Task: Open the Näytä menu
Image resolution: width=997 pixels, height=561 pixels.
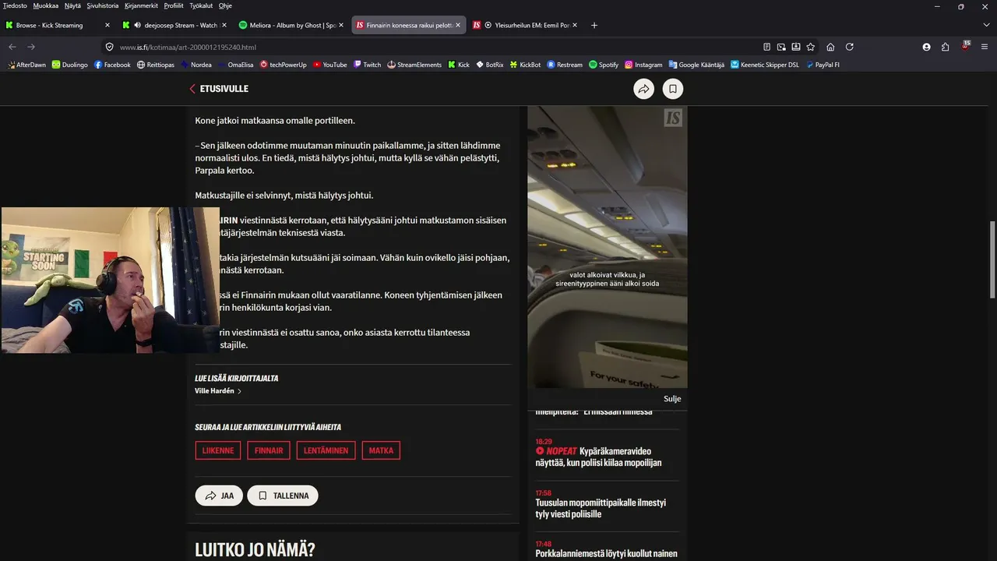Action: point(72,5)
